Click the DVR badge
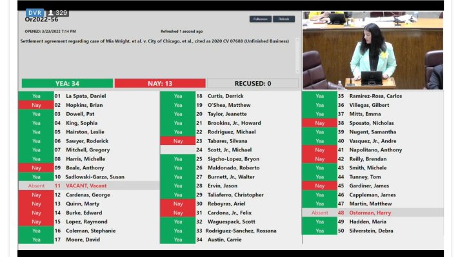The height and width of the screenshot is (257, 458). [35, 13]
